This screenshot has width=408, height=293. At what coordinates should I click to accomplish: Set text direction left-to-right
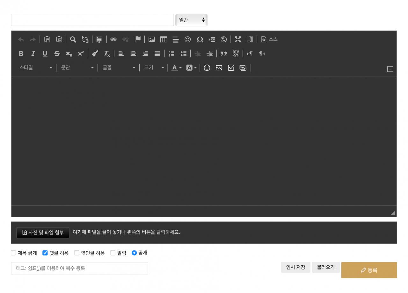(x=250, y=53)
